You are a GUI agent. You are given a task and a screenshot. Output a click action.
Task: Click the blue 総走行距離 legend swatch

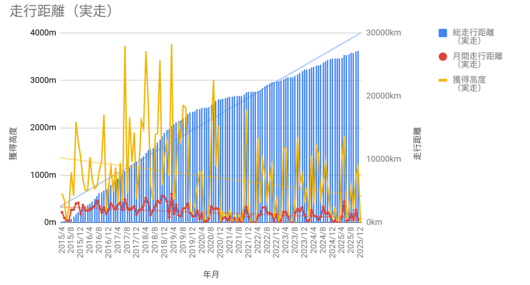tap(443, 33)
